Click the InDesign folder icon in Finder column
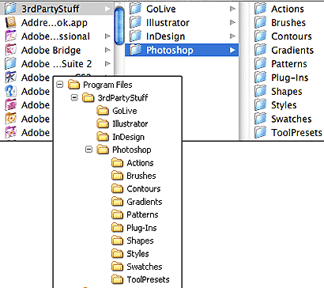 pos(136,36)
